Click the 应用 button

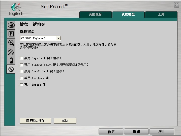click(x=162, y=131)
